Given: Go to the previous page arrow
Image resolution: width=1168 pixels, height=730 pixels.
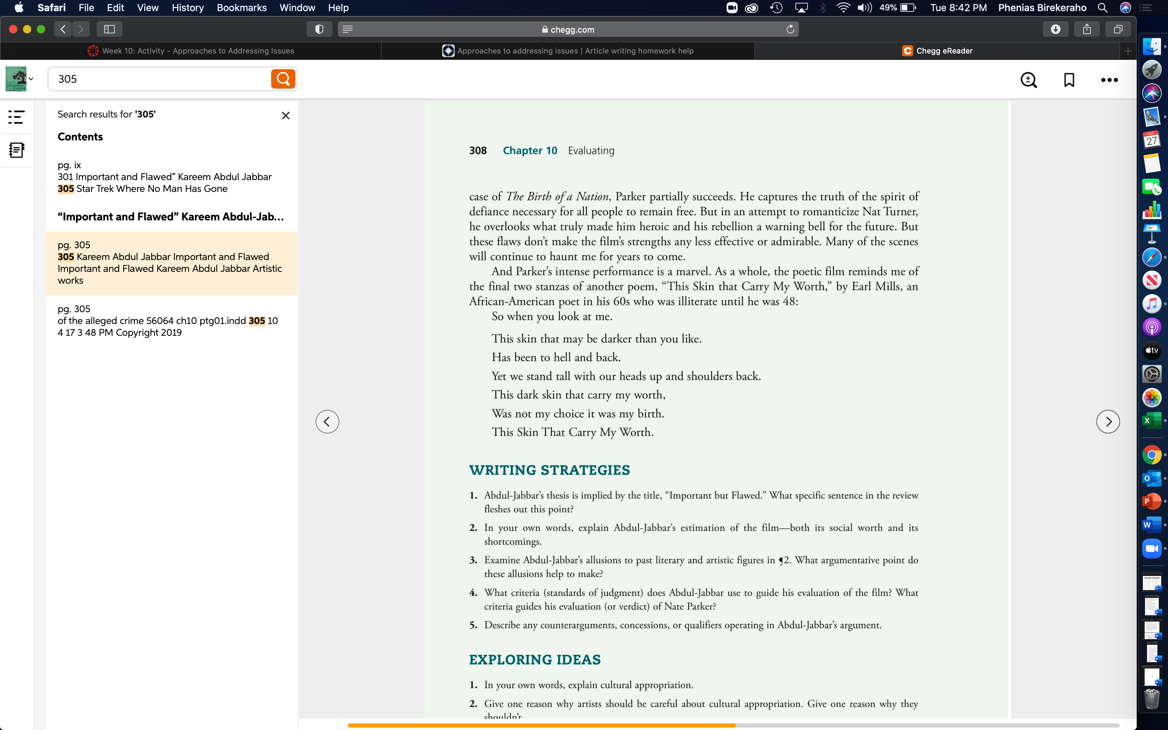Looking at the screenshot, I should click(327, 421).
